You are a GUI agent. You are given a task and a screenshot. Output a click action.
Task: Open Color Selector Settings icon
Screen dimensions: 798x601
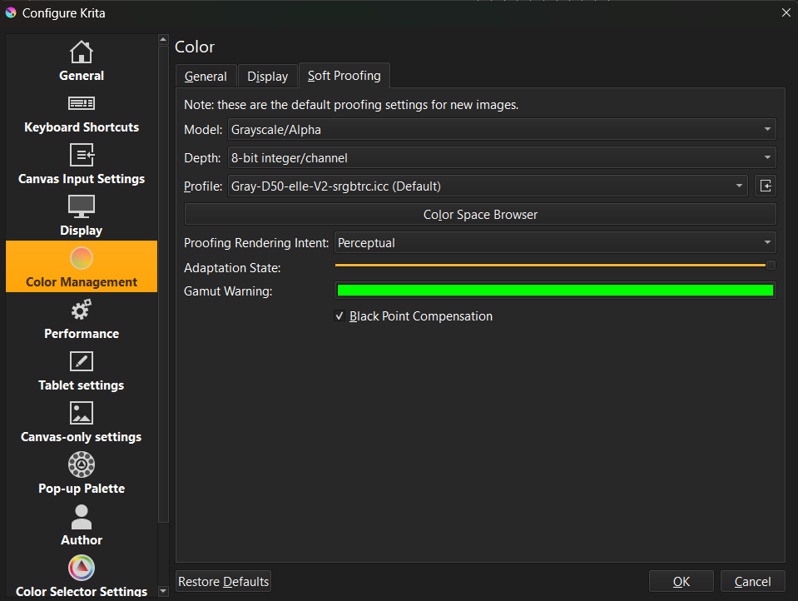(82, 568)
